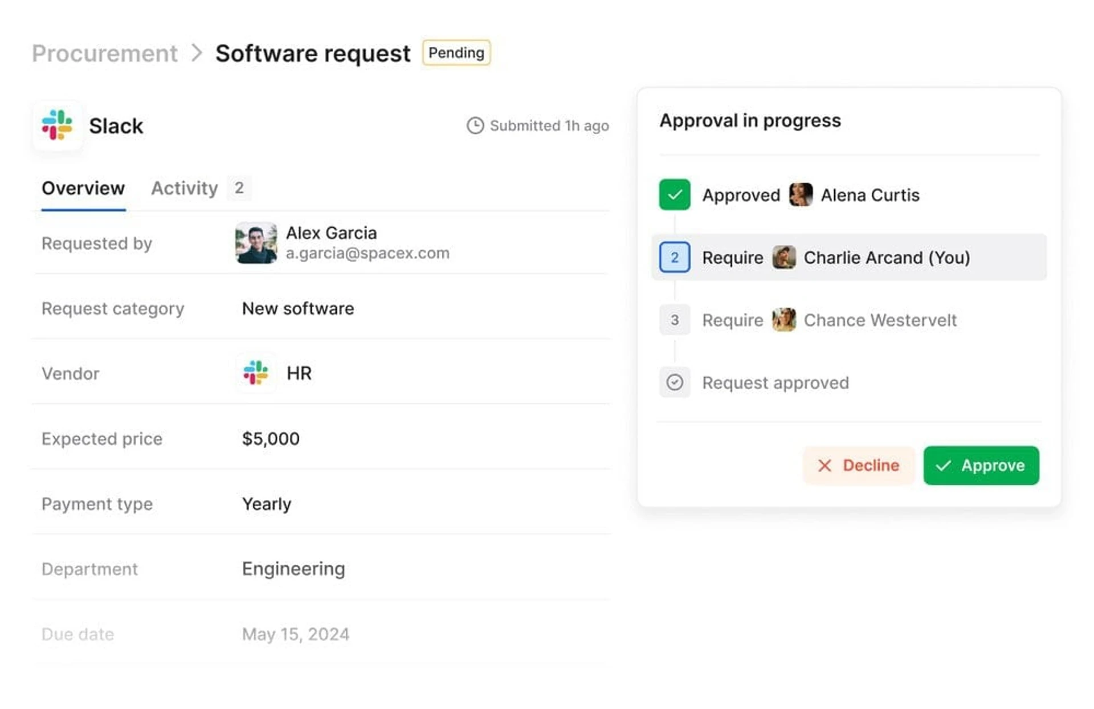Switch to the Activity tab
The image size is (1094, 709).
[185, 188]
